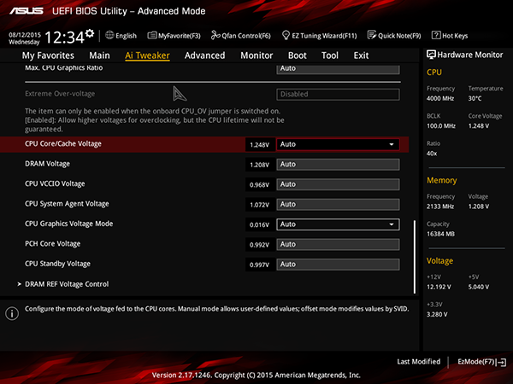Click the 30°C CPU temperature value
This screenshot has width=513, height=384.
(x=475, y=98)
